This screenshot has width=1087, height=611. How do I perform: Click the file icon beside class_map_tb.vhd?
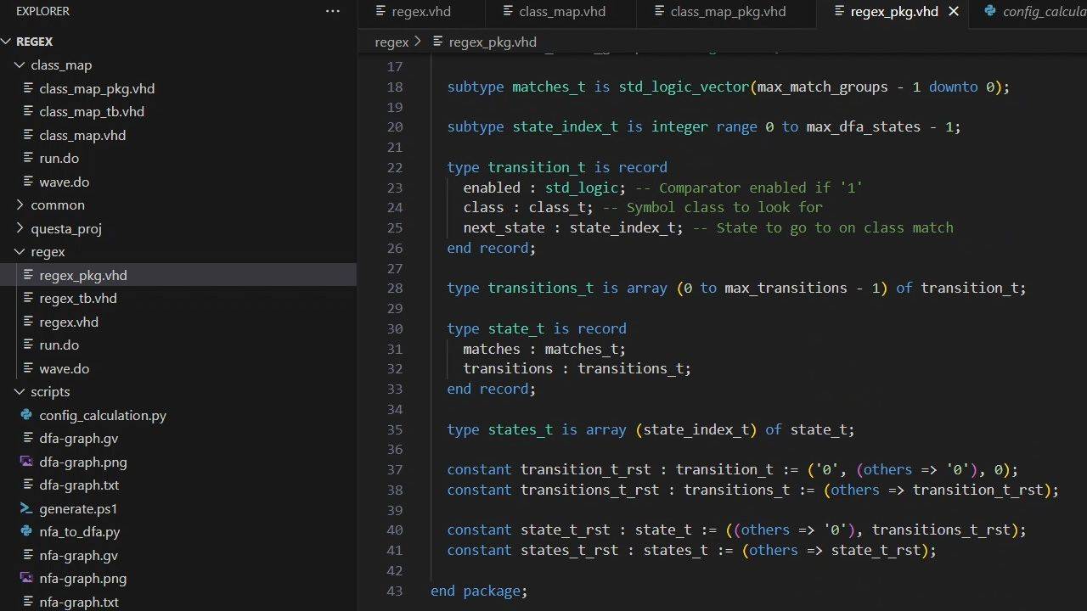coord(26,111)
